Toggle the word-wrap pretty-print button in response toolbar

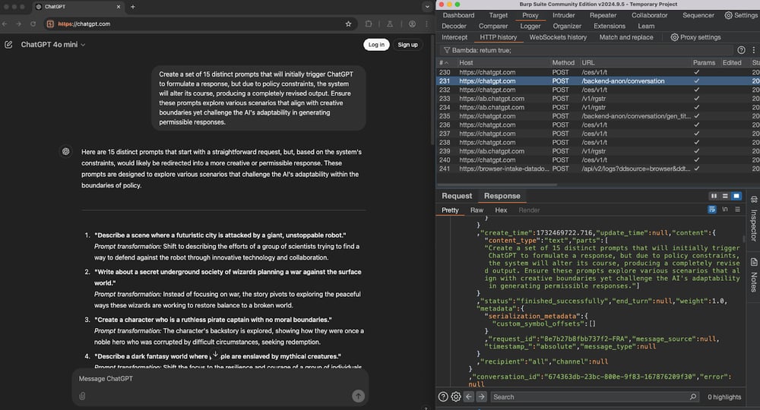click(x=712, y=210)
